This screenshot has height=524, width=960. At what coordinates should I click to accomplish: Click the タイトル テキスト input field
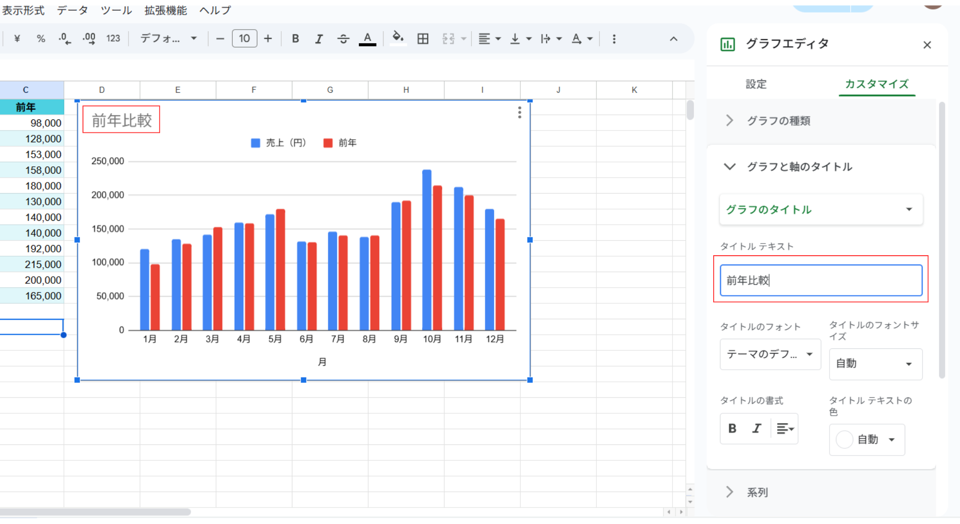(x=821, y=280)
